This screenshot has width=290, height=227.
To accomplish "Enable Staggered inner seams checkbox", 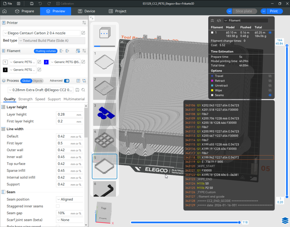I will [x=58, y=206].
